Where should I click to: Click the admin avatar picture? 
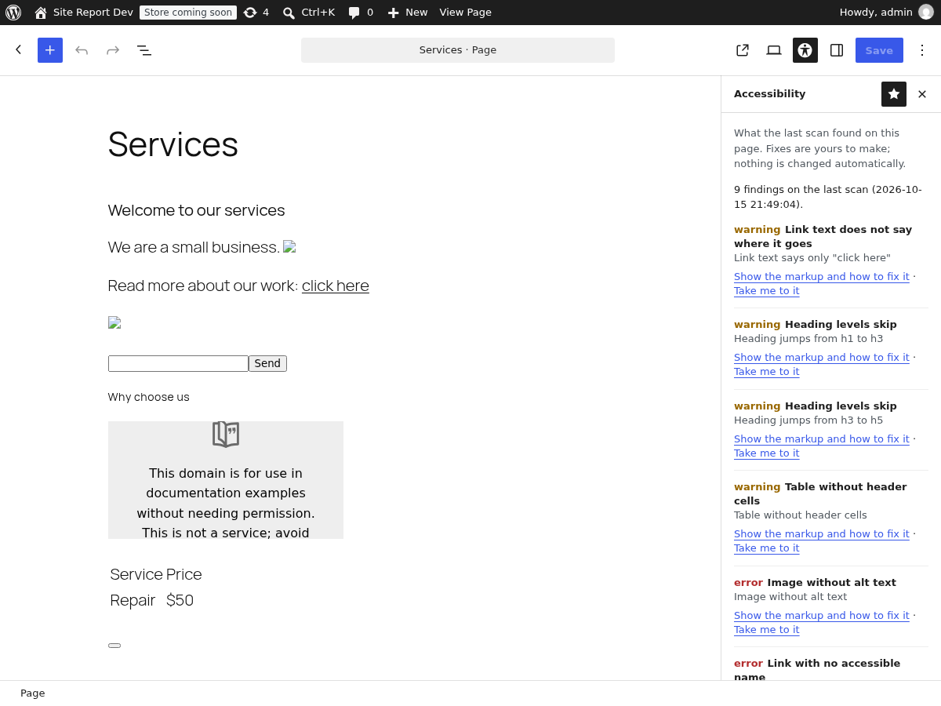pos(926,13)
